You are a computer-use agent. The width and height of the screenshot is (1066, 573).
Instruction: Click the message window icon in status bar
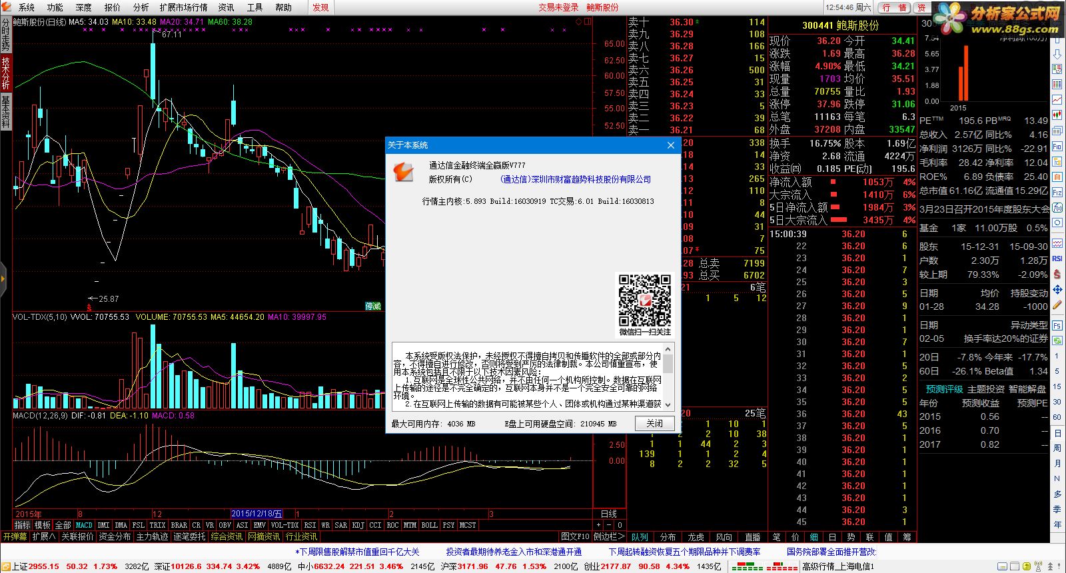point(1002,566)
